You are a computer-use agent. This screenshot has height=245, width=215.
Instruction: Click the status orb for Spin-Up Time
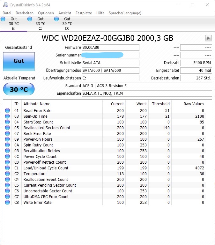(x=7, y=116)
